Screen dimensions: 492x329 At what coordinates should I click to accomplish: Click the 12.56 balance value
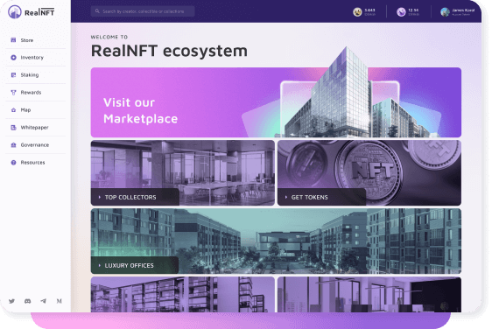coord(413,10)
